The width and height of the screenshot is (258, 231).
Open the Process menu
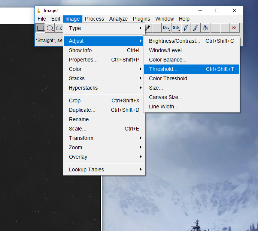pyautogui.click(x=94, y=19)
